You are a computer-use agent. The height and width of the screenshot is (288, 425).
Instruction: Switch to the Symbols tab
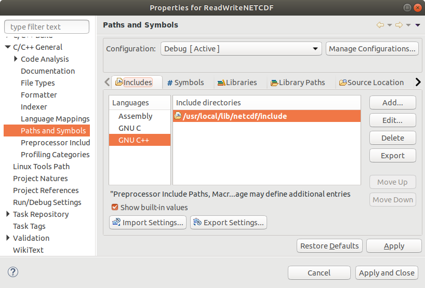coord(185,83)
